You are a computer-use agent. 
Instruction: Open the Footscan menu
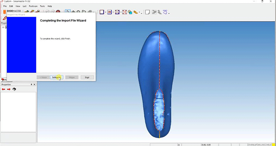33,6
